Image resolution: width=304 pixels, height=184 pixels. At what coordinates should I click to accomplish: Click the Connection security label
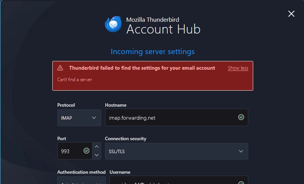point(126,139)
